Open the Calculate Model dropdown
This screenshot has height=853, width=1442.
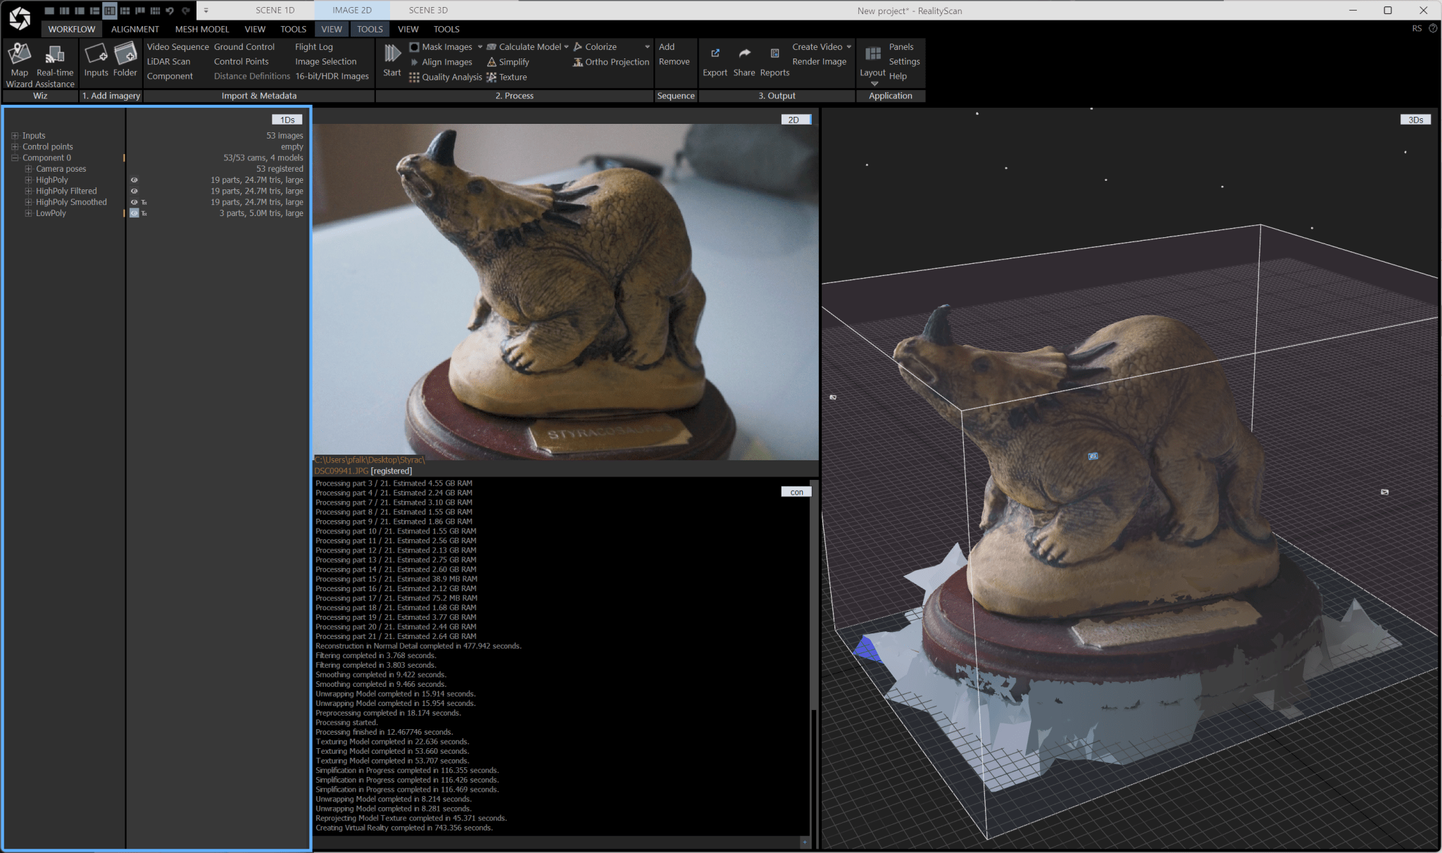pyautogui.click(x=568, y=46)
